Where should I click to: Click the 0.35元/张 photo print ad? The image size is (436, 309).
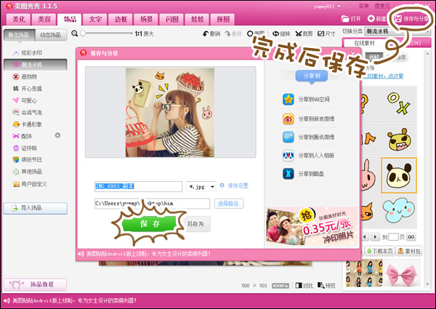312,226
